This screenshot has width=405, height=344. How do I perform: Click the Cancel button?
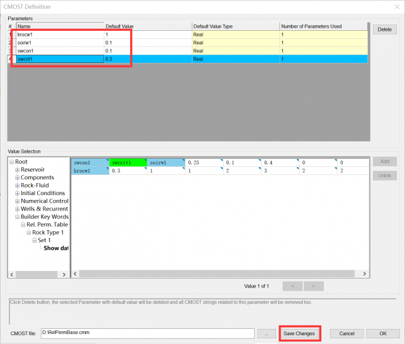point(347,333)
